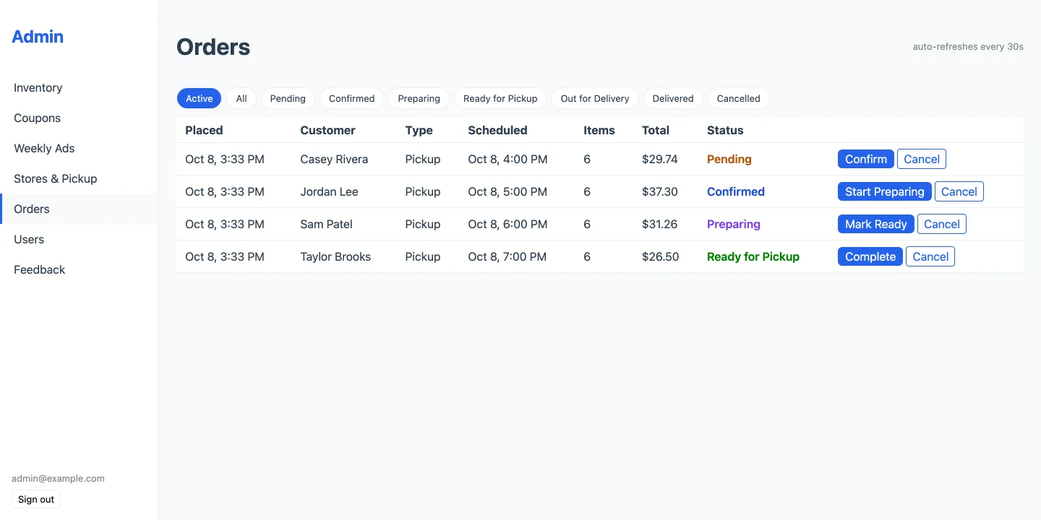Start Preparing Jordan Lee's order

click(x=885, y=191)
